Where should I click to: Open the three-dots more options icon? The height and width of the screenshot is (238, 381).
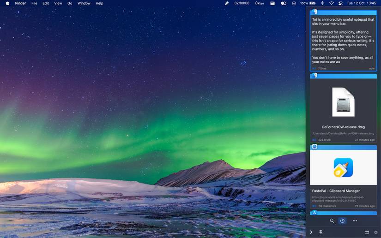[355, 221]
